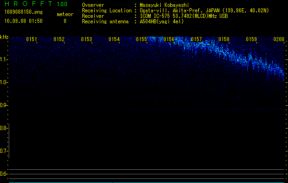Viewport: 288px width, 183px height.
Task: Click the 0156 time axis marker
Action: [169, 39]
